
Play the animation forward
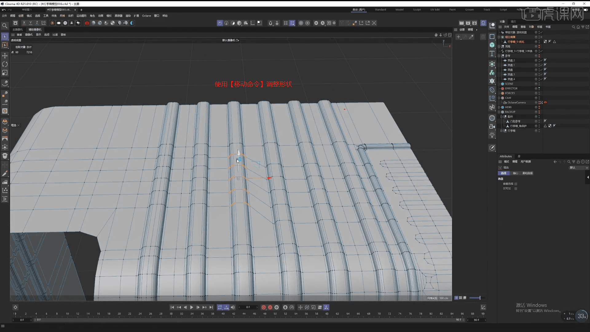(x=191, y=307)
